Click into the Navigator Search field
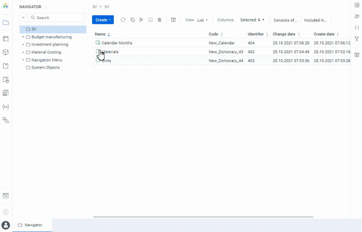 [x=57, y=17]
